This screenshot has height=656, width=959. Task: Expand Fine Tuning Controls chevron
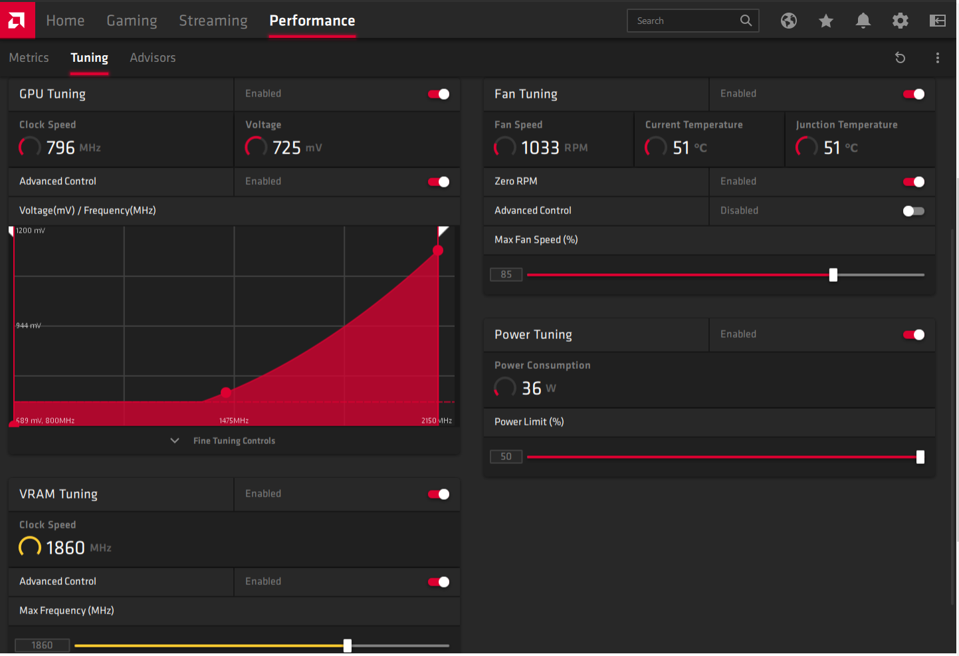pyautogui.click(x=175, y=441)
